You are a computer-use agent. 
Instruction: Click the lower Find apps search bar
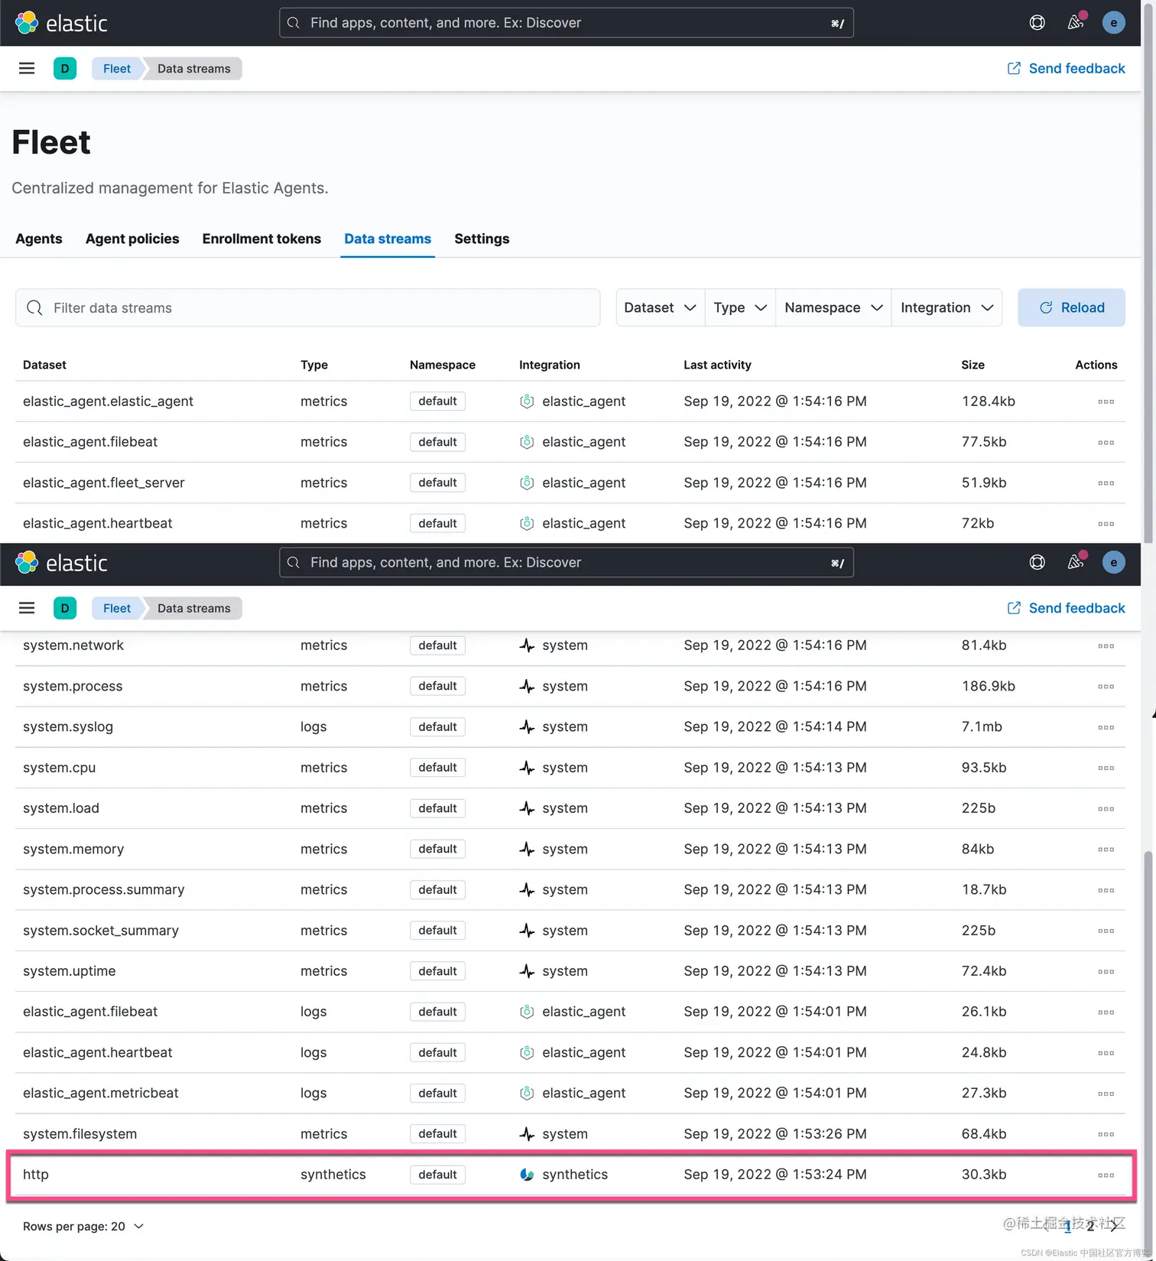tap(567, 563)
